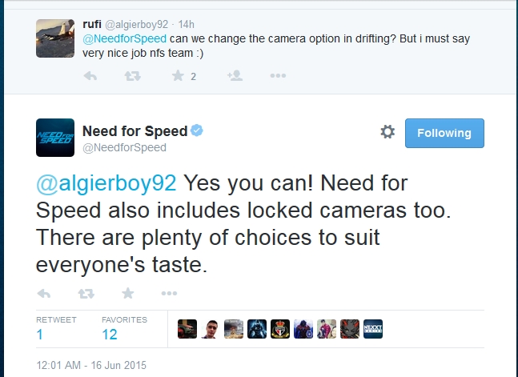Retweet rufi's tweet about camera option
Viewport: 518px width, 377px height.
coord(132,76)
